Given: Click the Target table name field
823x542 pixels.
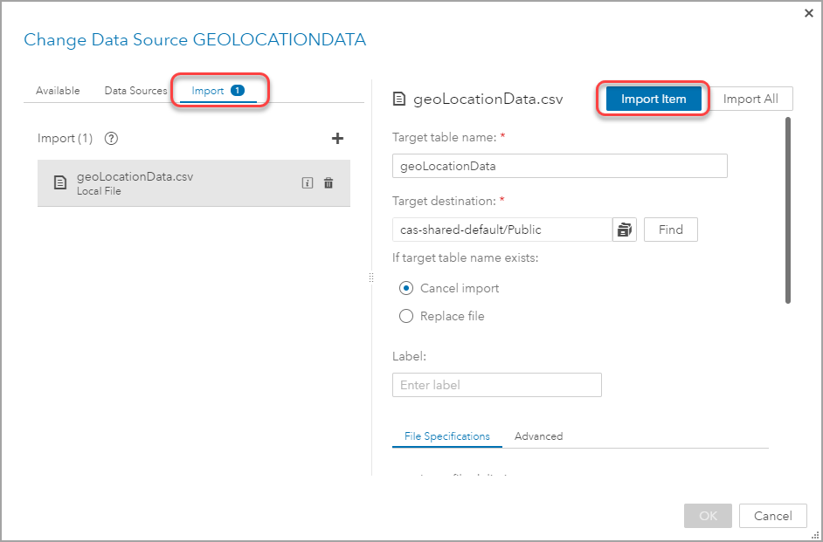Looking at the screenshot, I should tap(559, 165).
